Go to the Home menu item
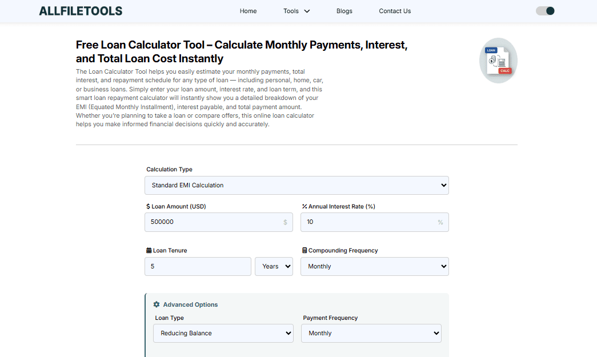Viewport: 597px width, 357px height. tap(248, 11)
